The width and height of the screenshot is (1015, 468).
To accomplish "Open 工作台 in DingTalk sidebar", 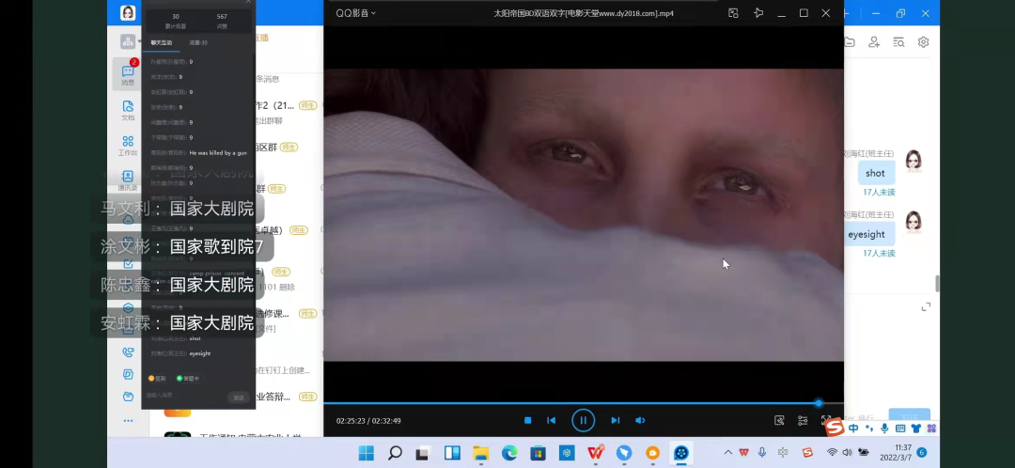I will (128, 146).
